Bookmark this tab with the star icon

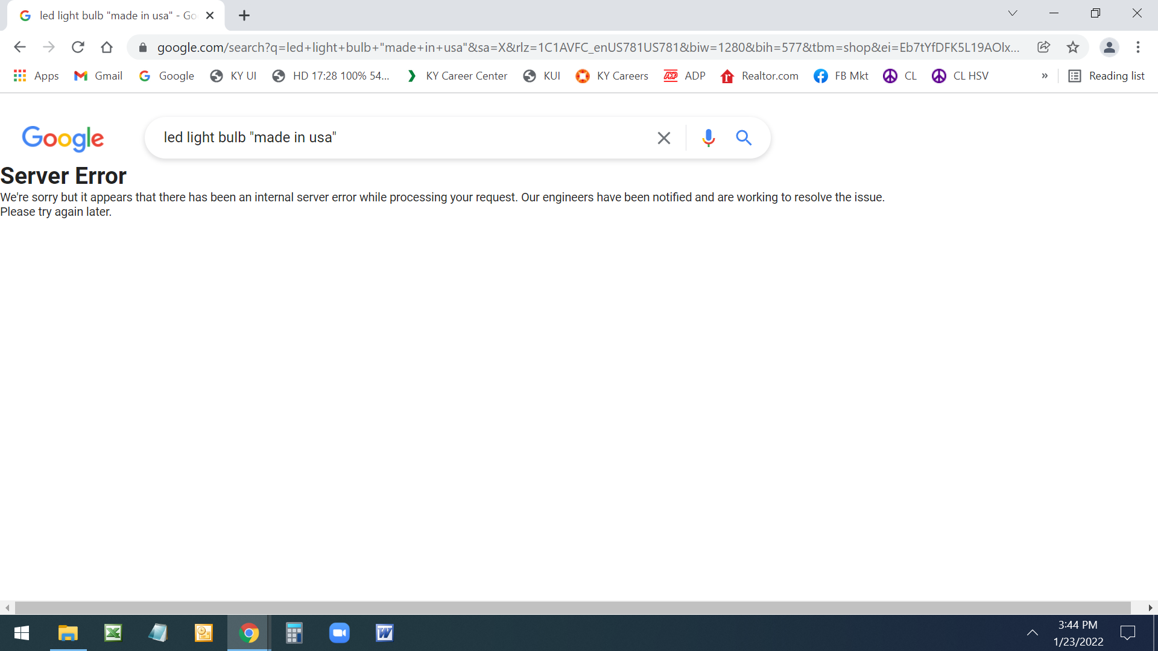[1072, 47]
